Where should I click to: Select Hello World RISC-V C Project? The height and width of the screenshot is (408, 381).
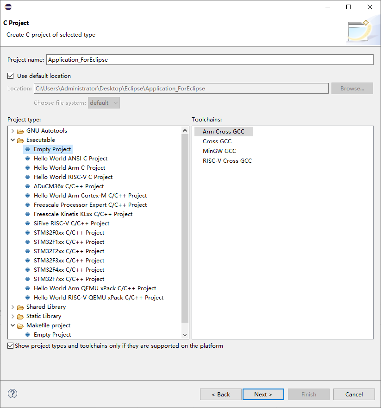click(73, 177)
